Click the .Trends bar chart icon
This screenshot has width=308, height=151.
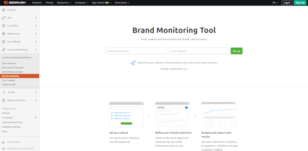coord(3,92)
